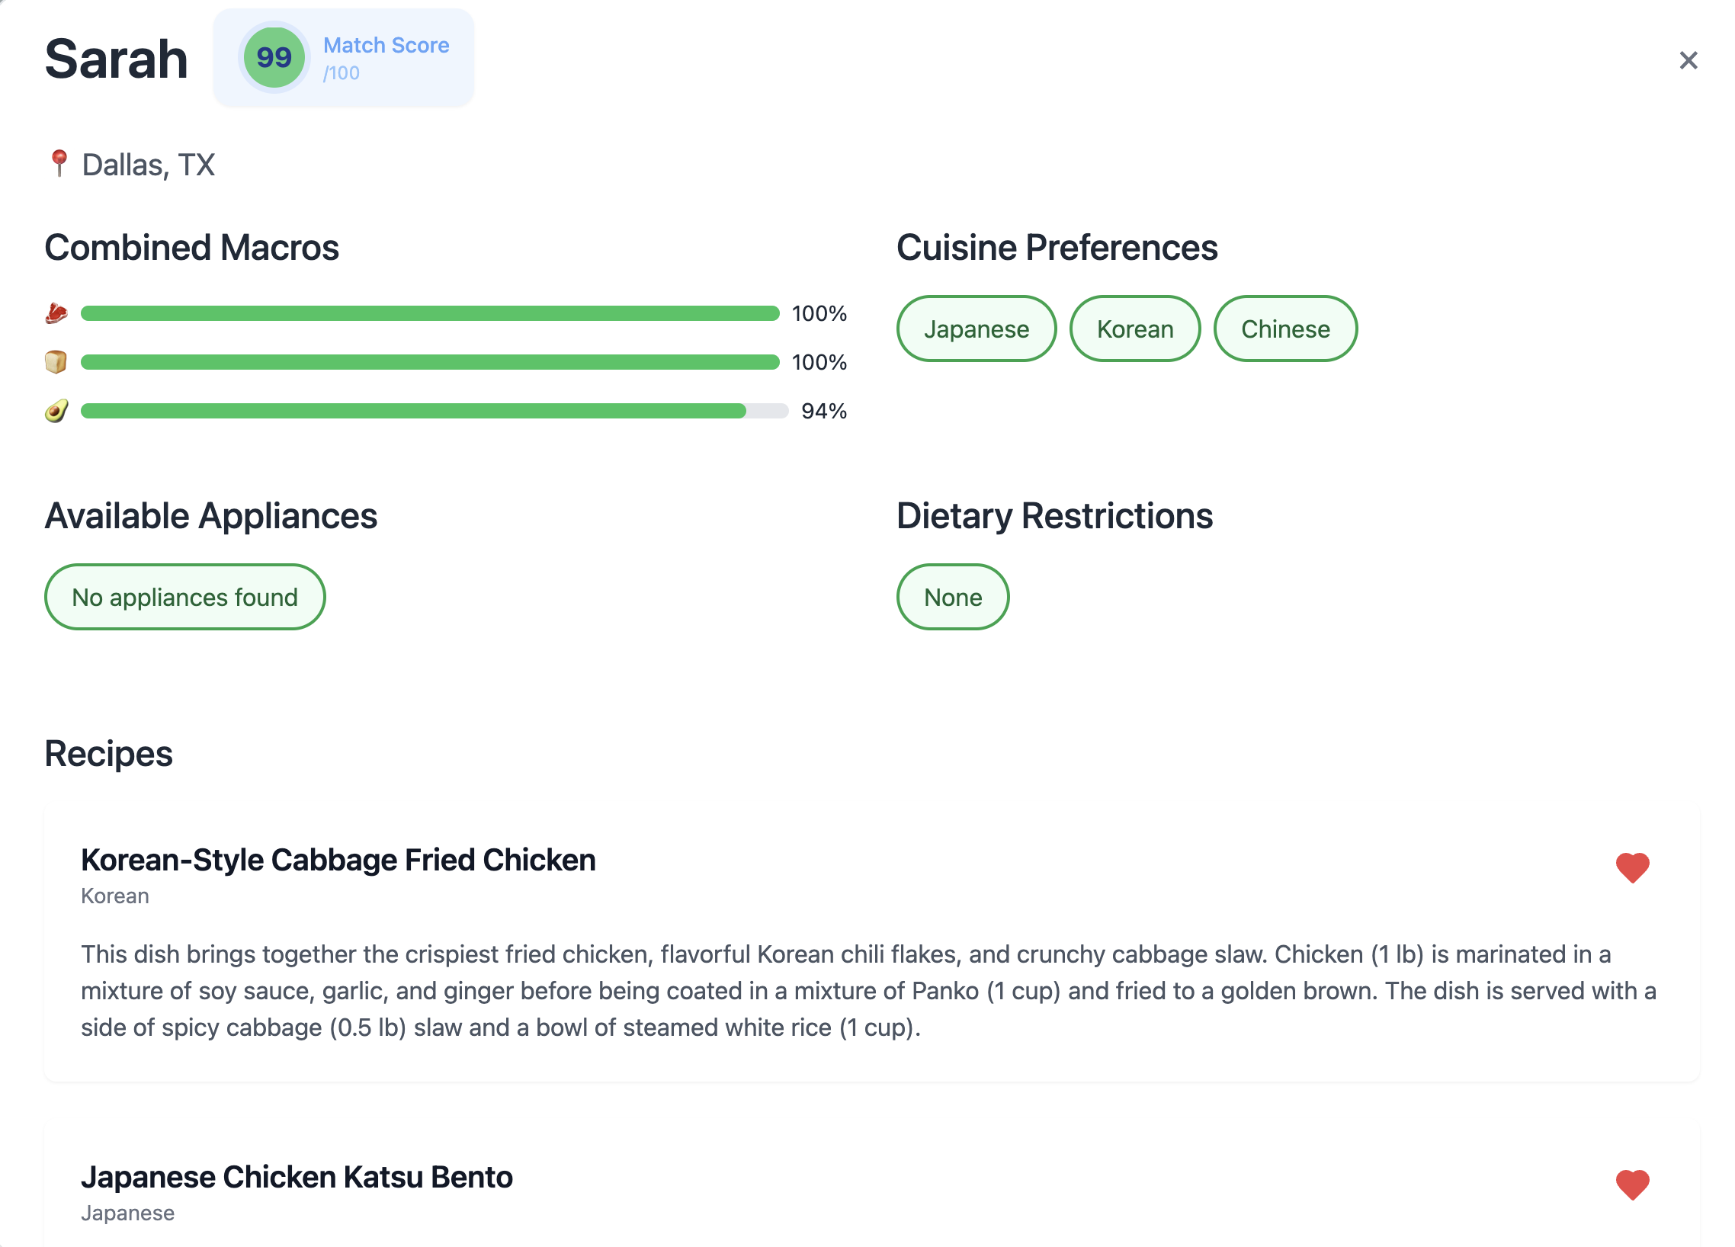Click the None dietary restriction chip
This screenshot has width=1735, height=1247.
pos(952,598)
